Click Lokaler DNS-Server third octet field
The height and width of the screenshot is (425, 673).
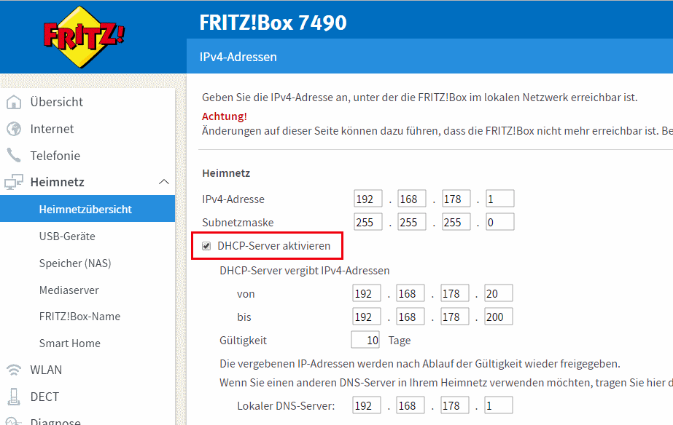(x=455, y=405)
